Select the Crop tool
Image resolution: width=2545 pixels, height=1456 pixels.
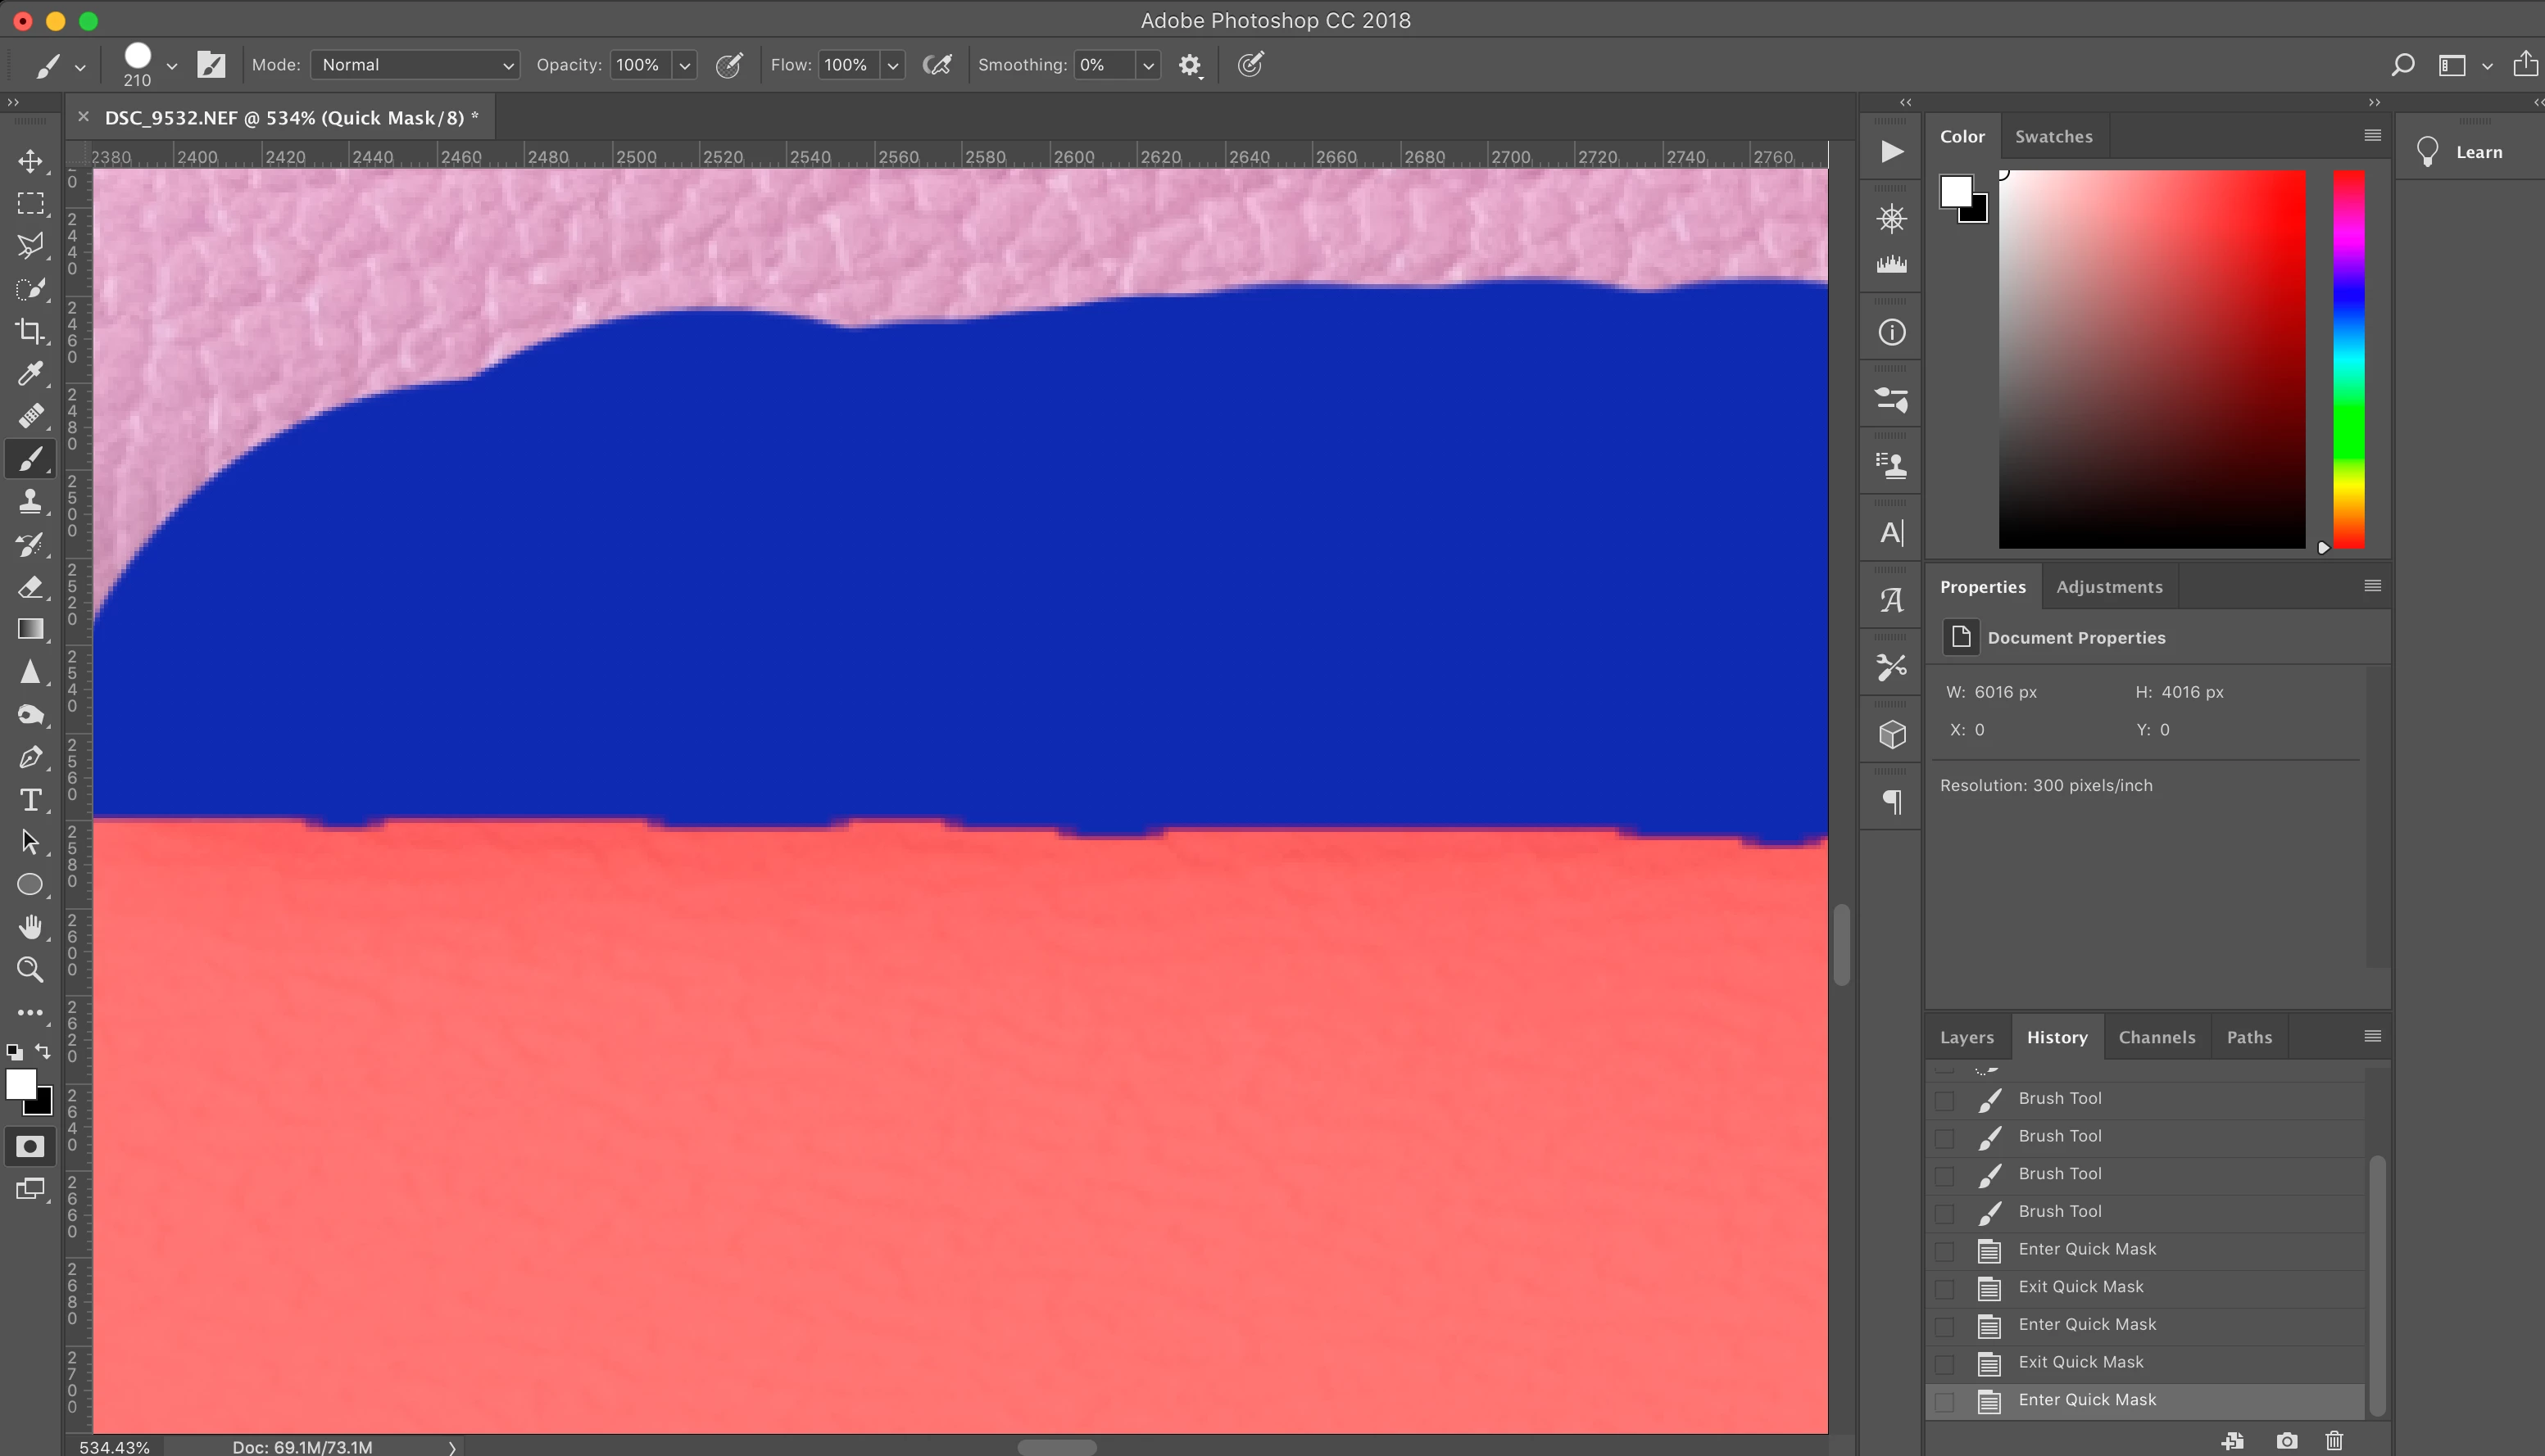pos(30,331)
